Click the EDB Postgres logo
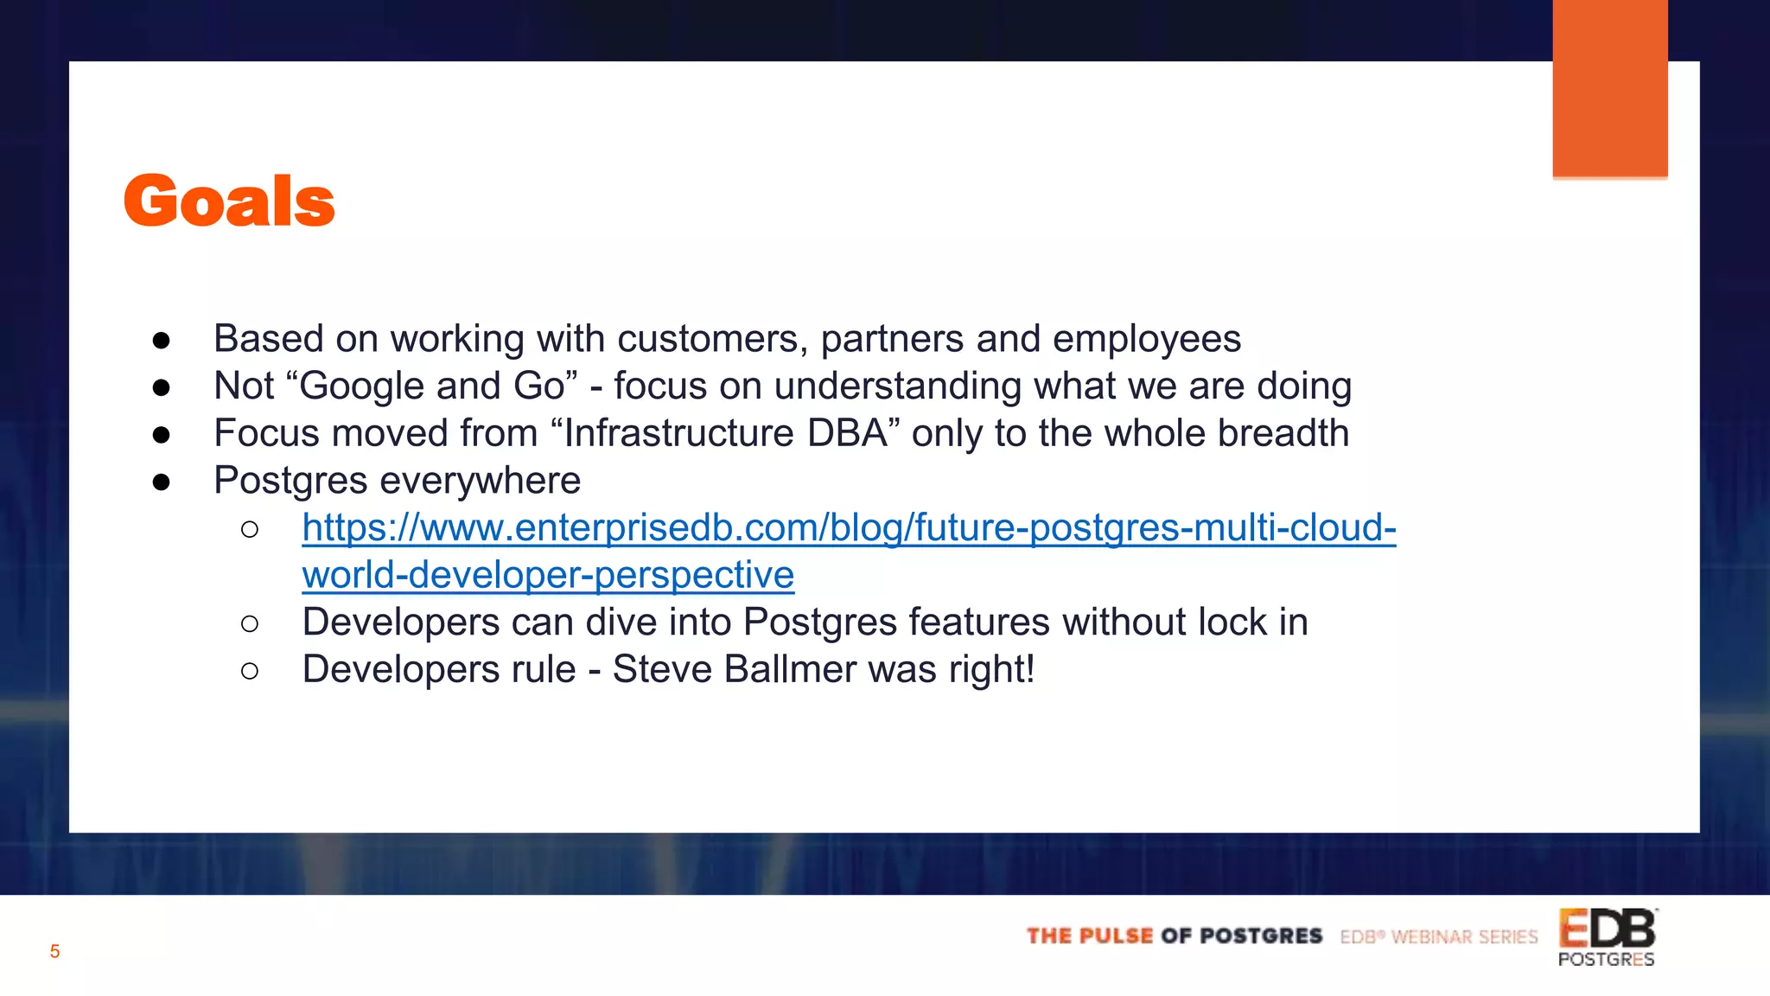The height and width of the screenshot is (996, 1770). [1608, 937]
